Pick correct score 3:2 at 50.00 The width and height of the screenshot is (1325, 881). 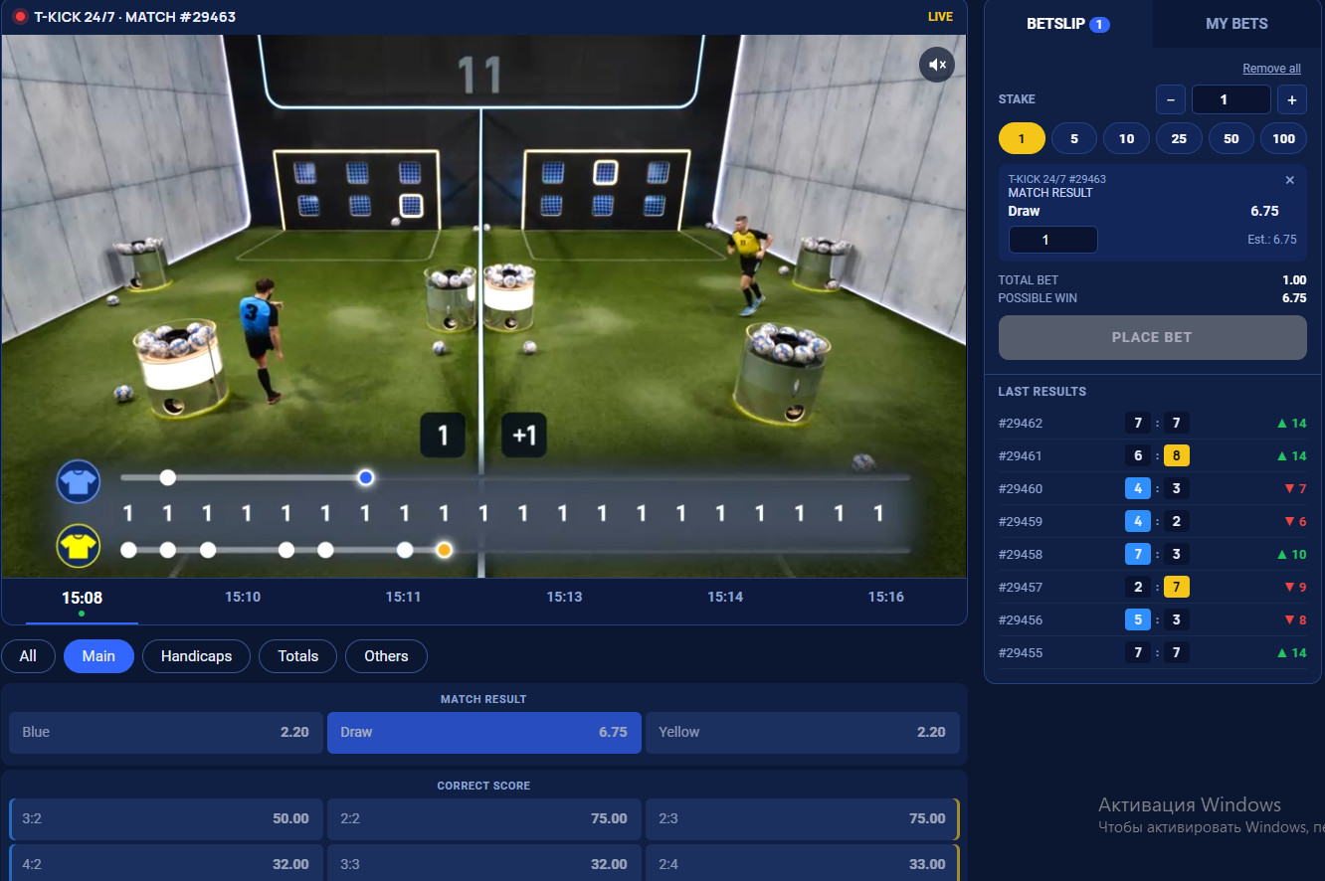click(x=166, y=819)
